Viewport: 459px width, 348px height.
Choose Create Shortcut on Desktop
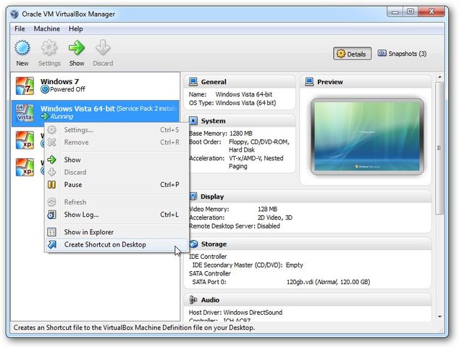point(117,244)
